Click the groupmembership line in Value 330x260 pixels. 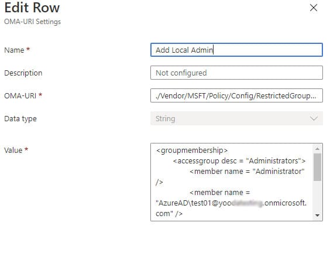point(192,150)
